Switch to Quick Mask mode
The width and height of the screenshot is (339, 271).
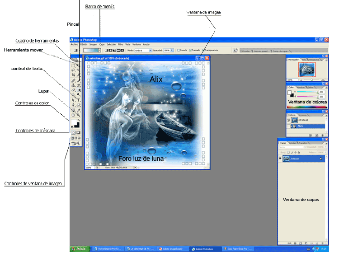(79, 132)
